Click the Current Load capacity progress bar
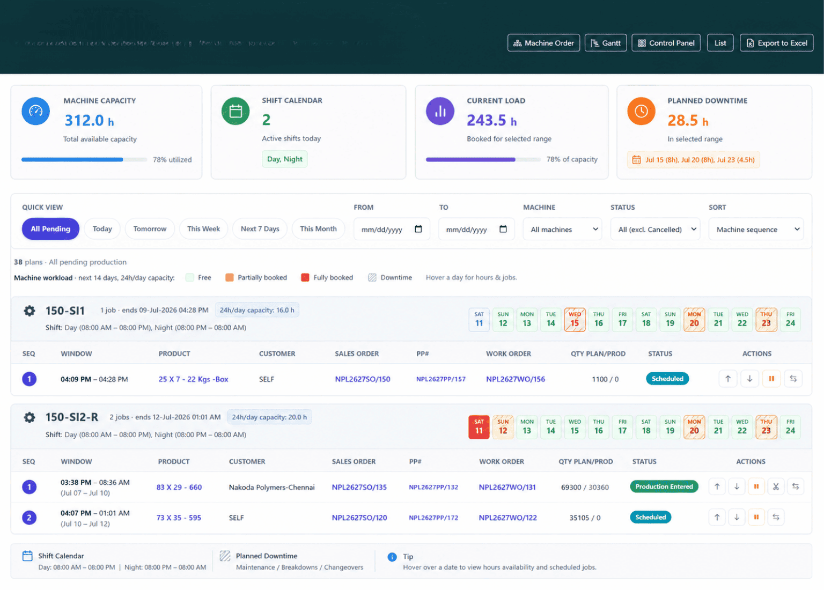This screenshot has width=824, height=590. (x=483, y=159)
